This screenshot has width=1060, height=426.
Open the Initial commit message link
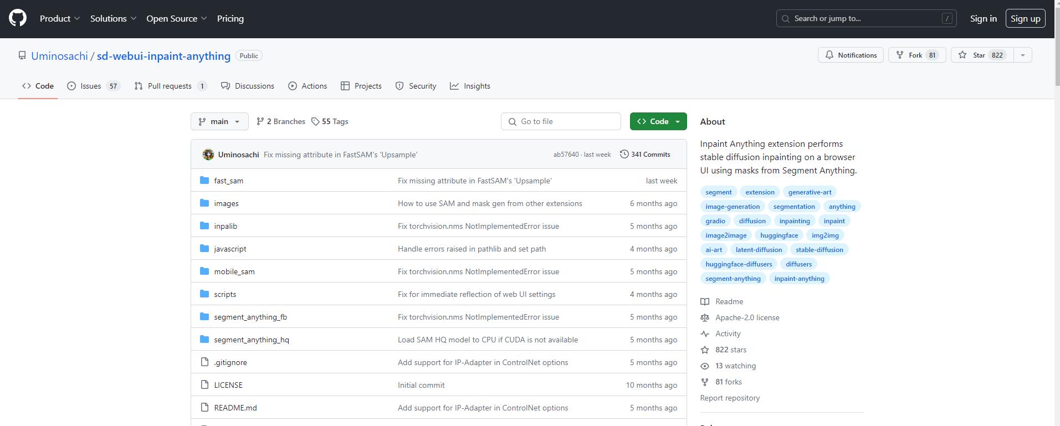tap(421, 385)
